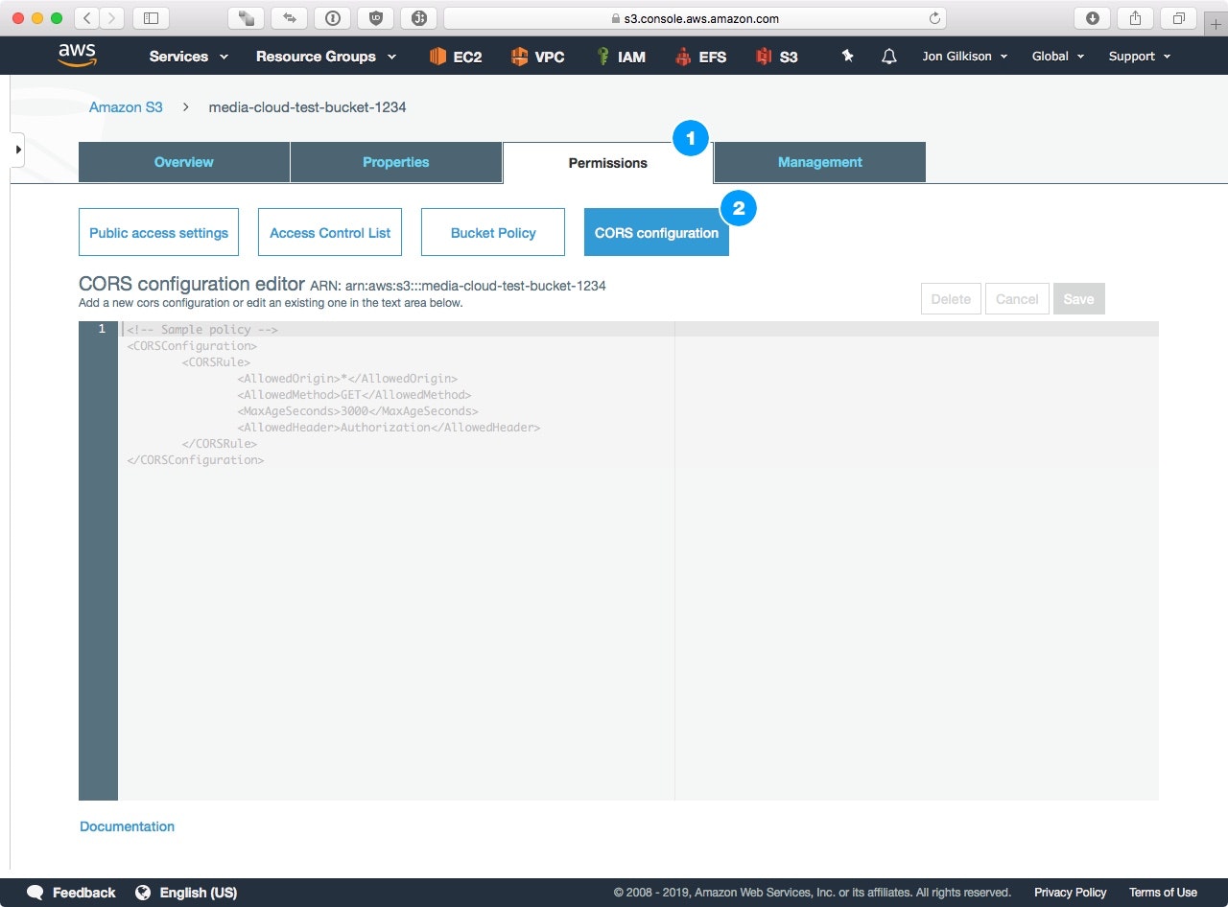Viewport: 1228px width, 907px height.
Task: Click the Cancel button
Action: coord(1017,299)
